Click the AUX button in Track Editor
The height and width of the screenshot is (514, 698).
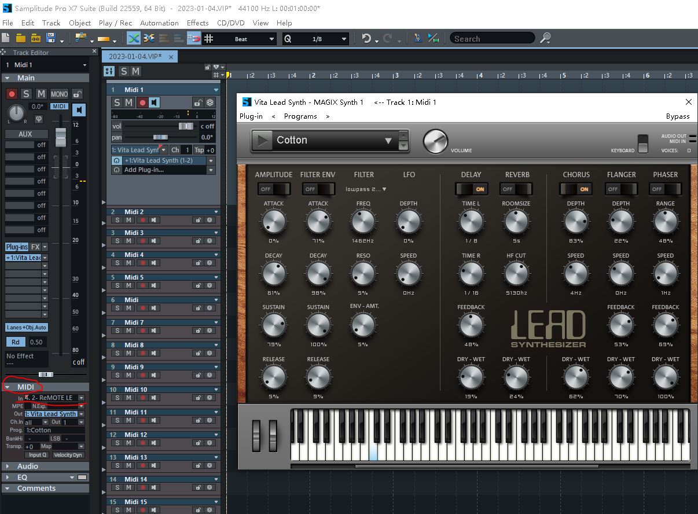(x=25, y=134)
